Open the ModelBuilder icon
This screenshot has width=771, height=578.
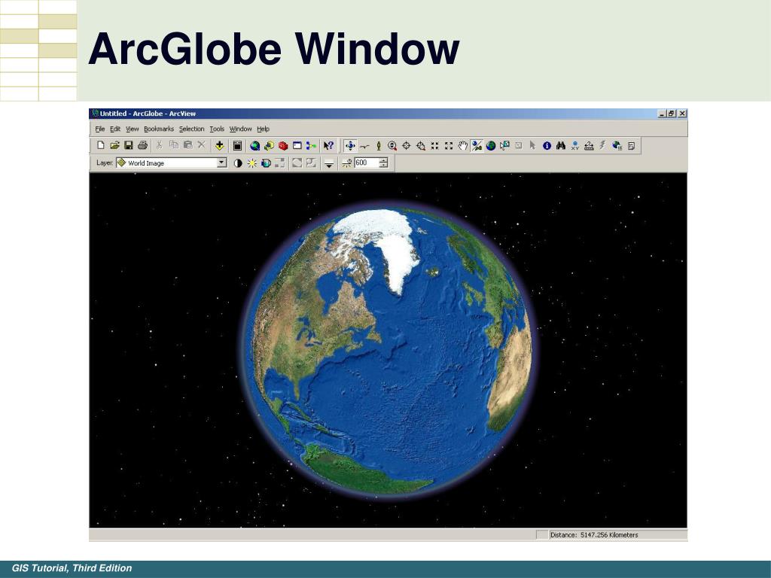(x=311, y=145)
